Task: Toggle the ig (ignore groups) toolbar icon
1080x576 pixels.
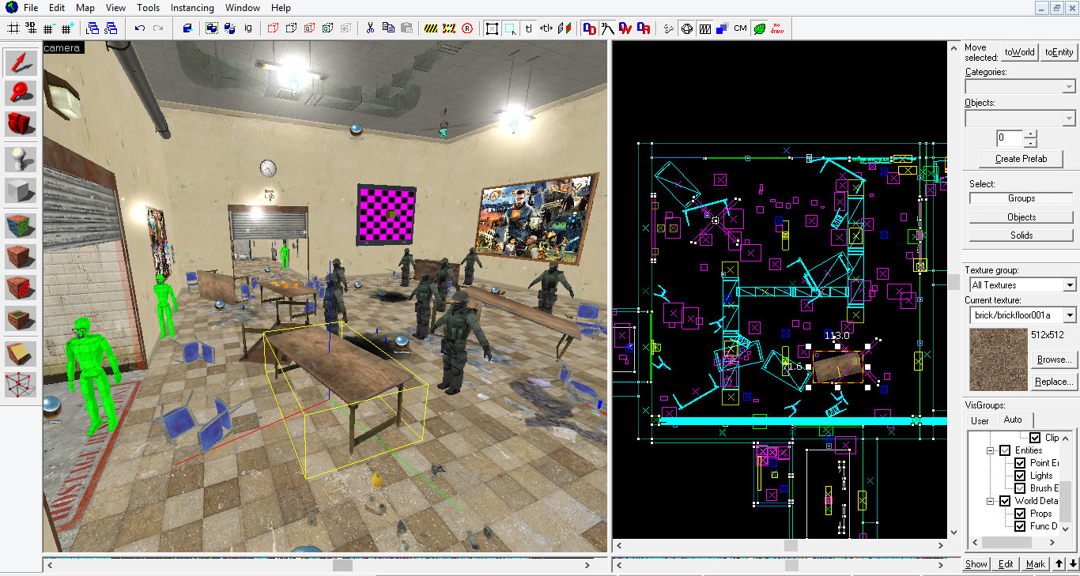Action: click(247, 28)
